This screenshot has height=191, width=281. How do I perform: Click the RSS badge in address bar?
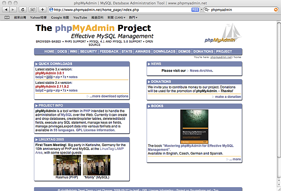point(195,10)
